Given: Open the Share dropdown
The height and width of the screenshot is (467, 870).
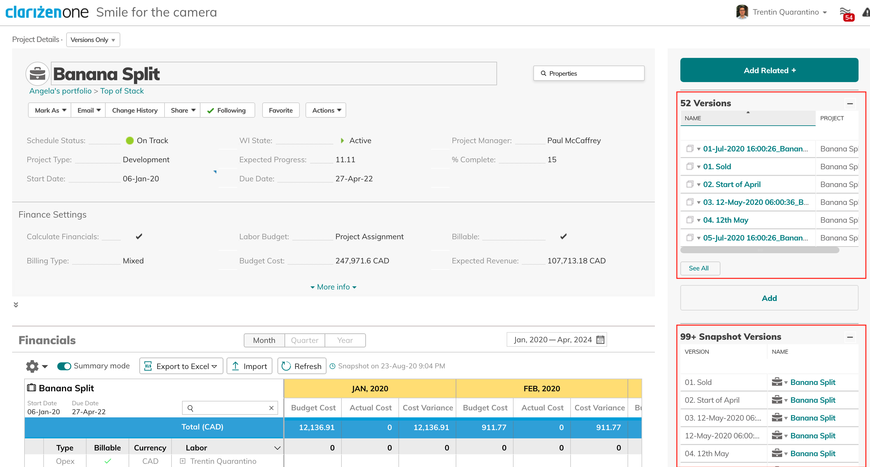Looking at the screenshot, I should pyautogui.click(x=183, y=110).
